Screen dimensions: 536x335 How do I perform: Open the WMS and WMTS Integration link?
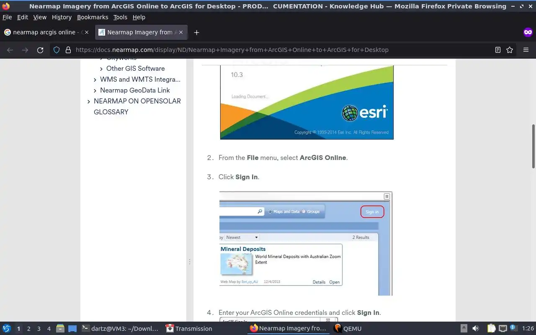click(140, 79)
